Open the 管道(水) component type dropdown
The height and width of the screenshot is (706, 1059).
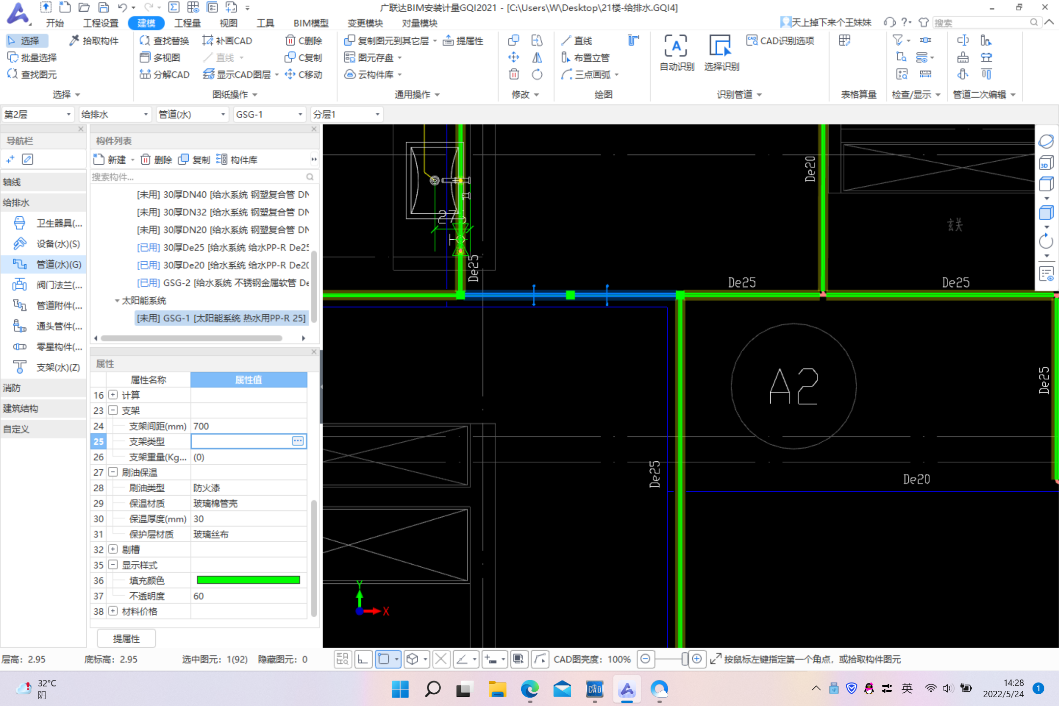192,115
